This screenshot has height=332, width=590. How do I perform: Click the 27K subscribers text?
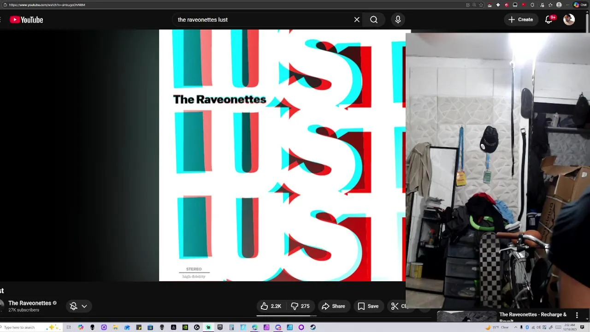pos(24,310)
